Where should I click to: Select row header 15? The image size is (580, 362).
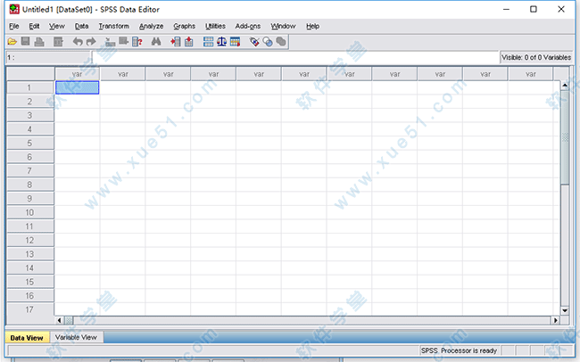click(30, 282)
